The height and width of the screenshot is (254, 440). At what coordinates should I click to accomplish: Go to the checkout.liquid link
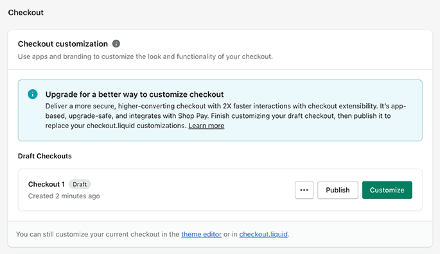click(264, 234)
